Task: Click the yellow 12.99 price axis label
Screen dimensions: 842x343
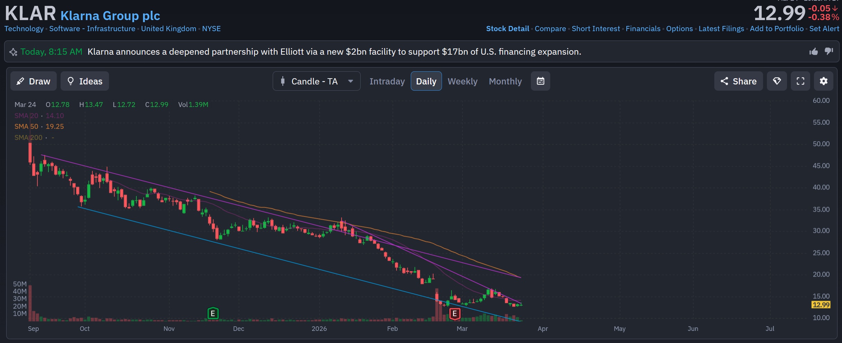Action: [x=821, y=305]
